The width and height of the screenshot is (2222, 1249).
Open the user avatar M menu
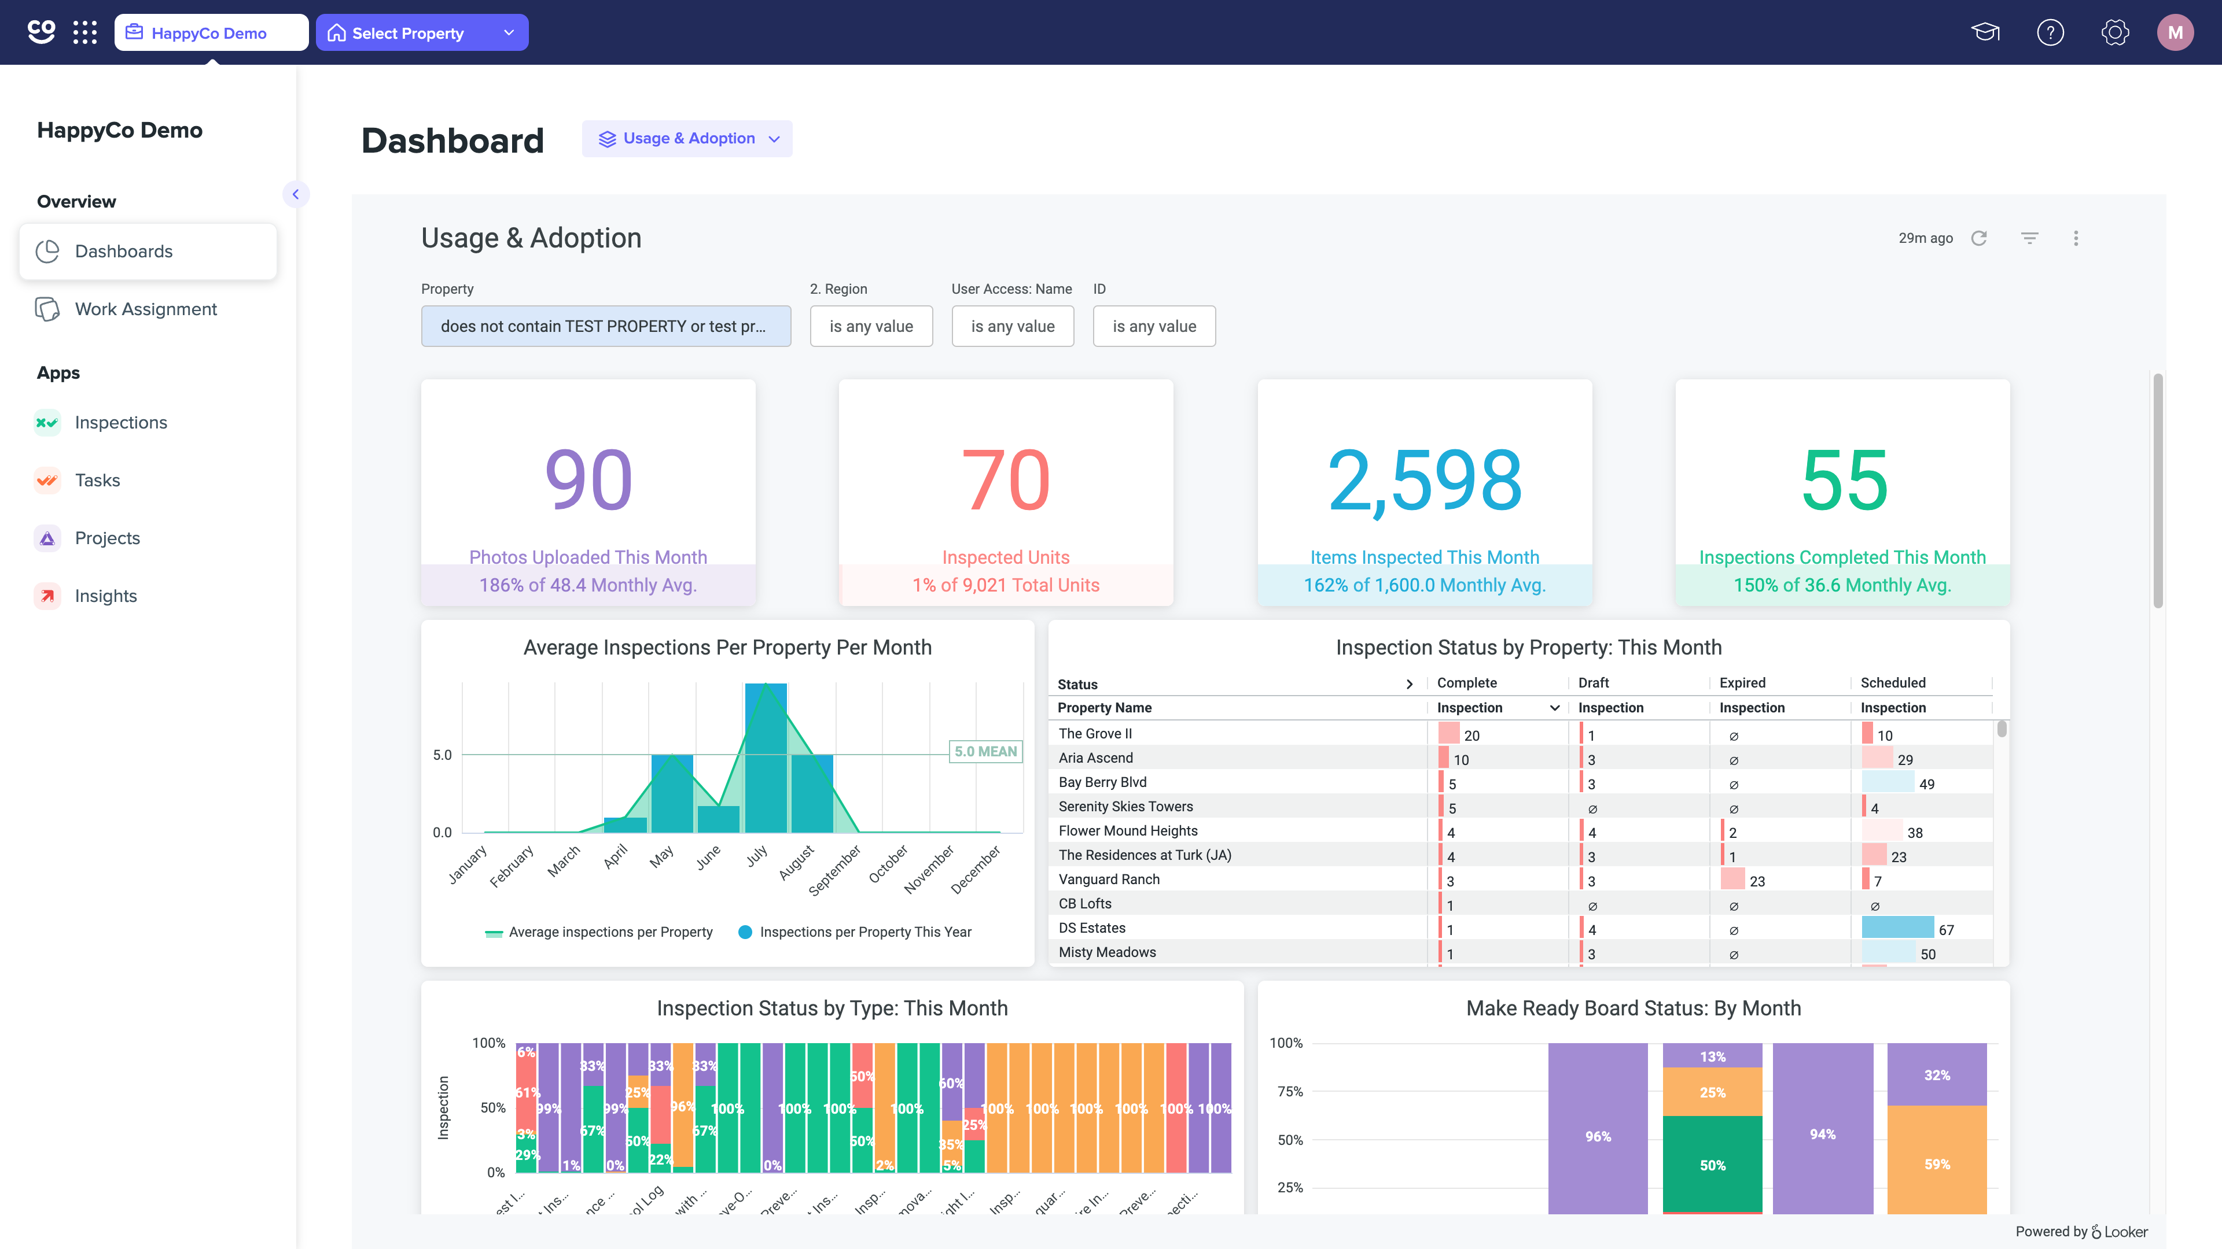click(x=2175, y=33)
